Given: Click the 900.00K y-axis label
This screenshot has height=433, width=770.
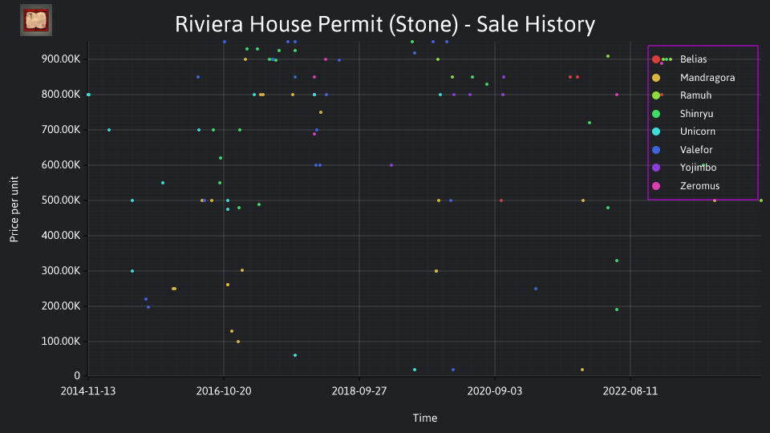Looking at the screenshot, I should (x=61, y=59).
